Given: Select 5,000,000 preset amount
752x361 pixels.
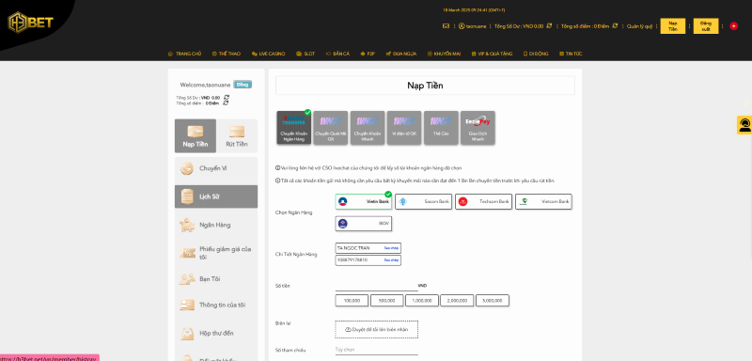Looking at the screenshot, I should 492,301.
